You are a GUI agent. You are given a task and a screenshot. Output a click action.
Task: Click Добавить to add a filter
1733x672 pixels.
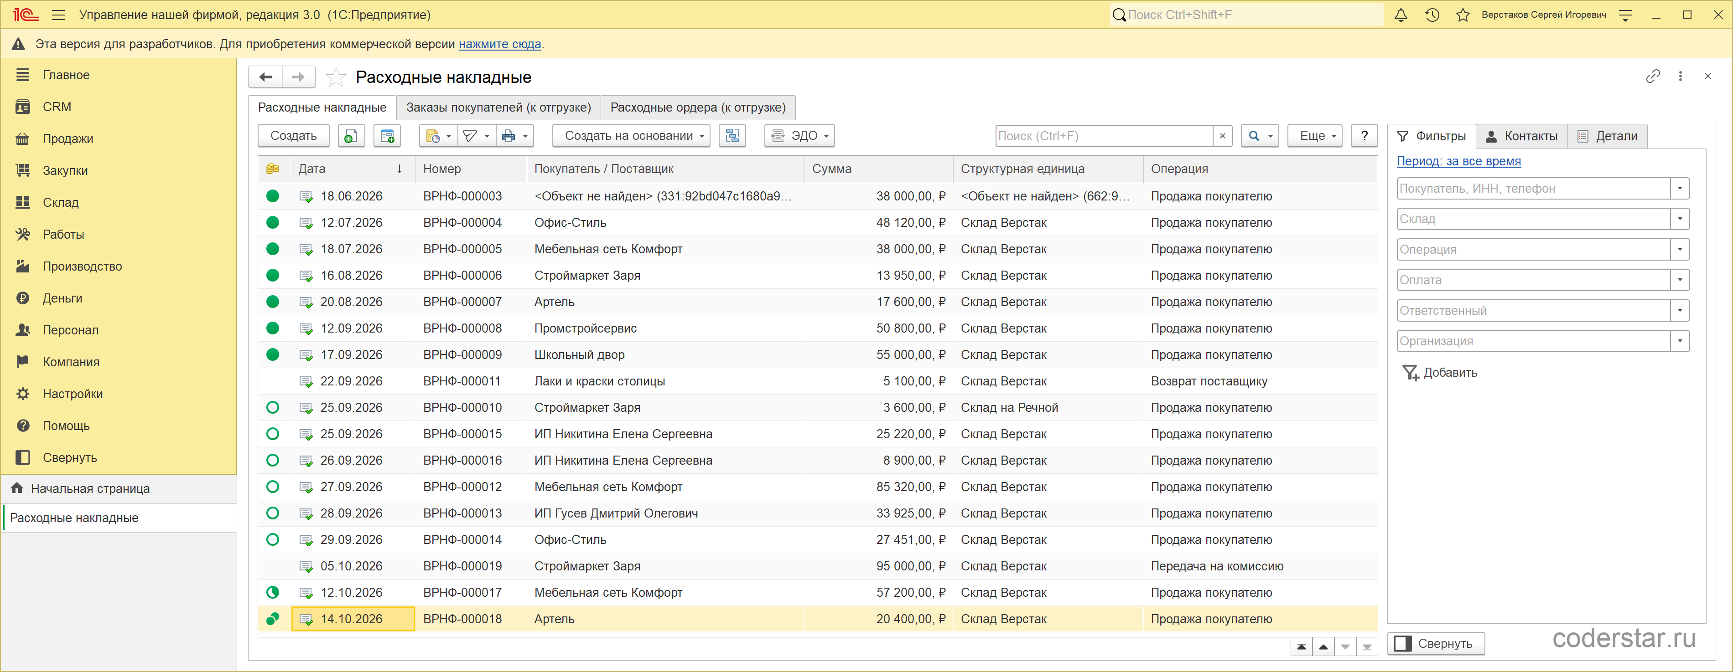click(x=1440, y=373)
